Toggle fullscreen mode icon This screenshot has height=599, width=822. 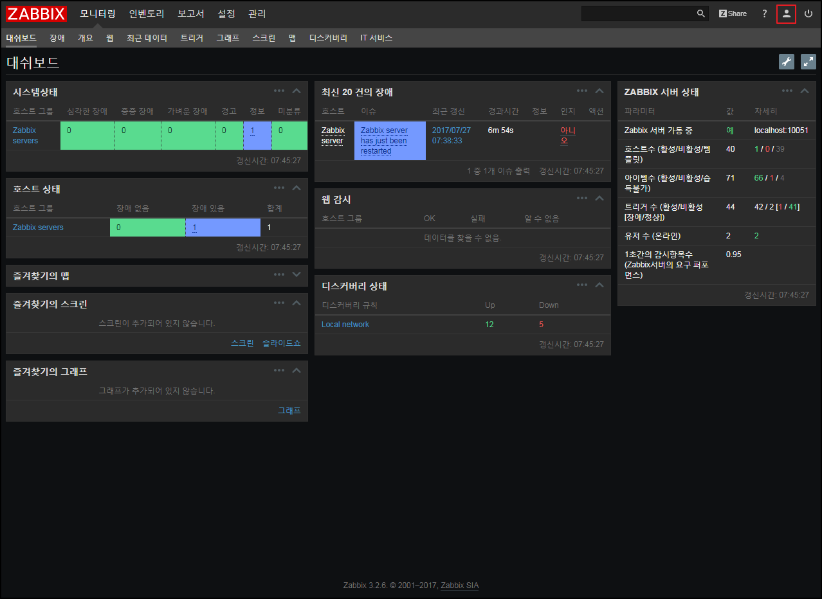pos(808,62)
